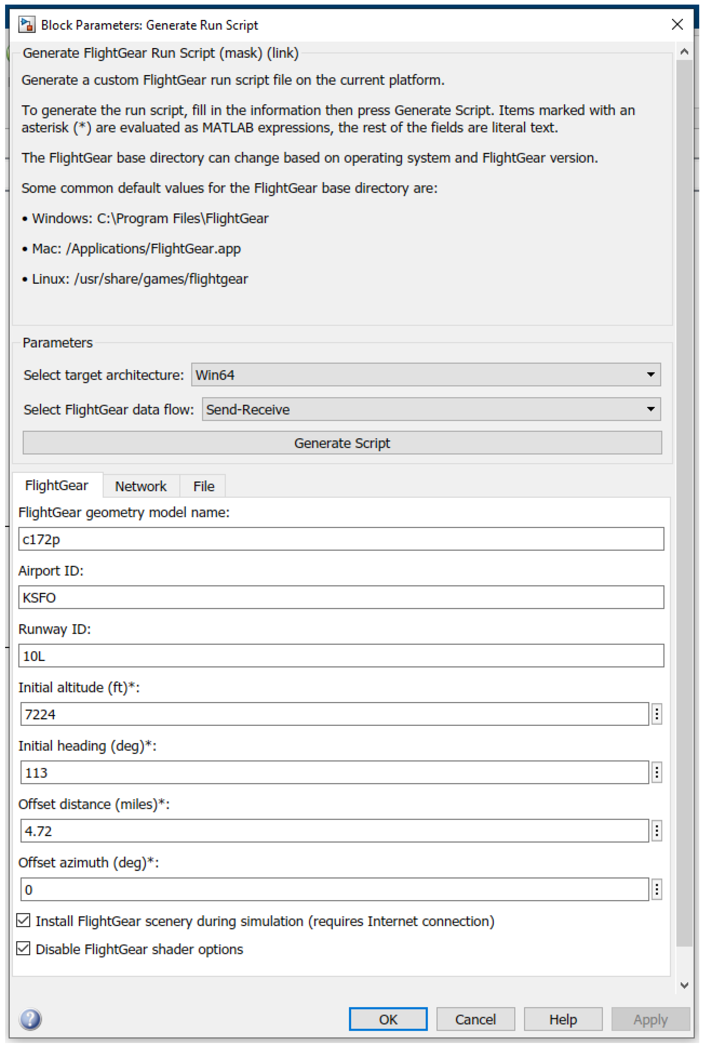
Task: Open options menu beside Initial heading field
Action: 656,772
